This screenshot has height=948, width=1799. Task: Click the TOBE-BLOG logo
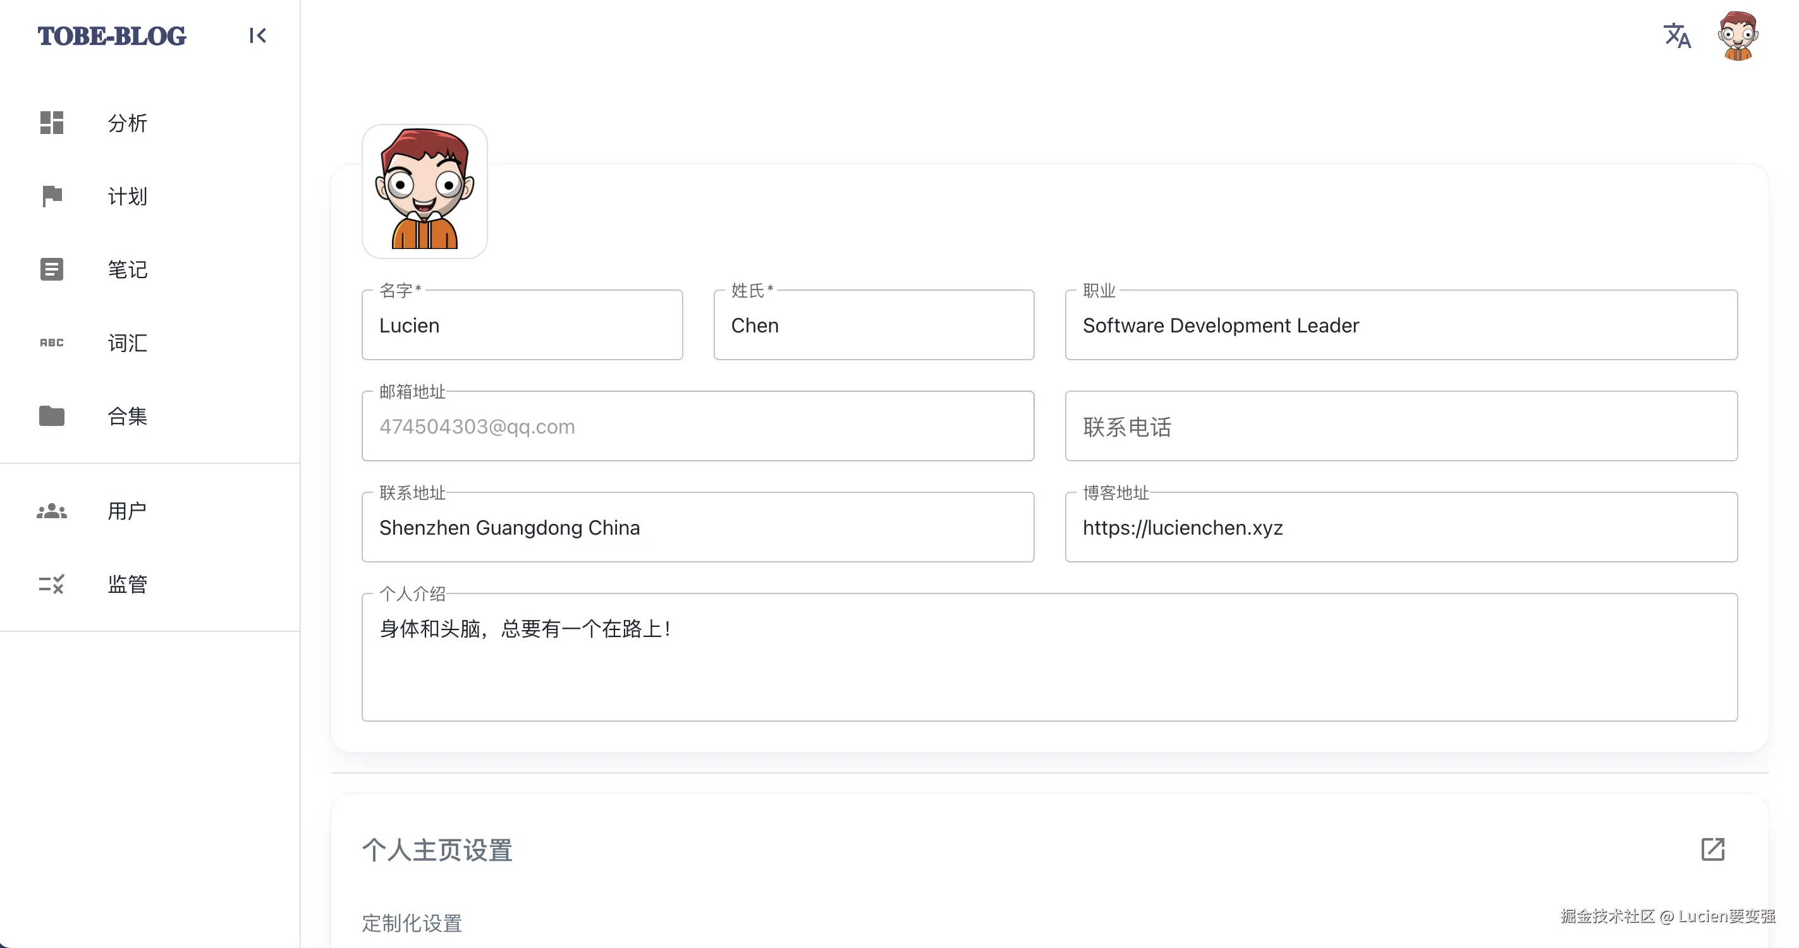click(x=111, y=35)
